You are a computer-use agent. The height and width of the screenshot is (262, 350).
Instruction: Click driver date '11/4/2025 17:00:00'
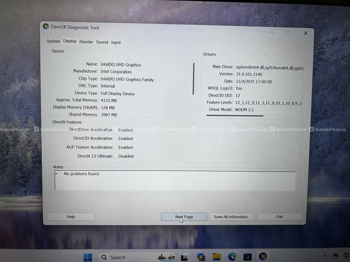(x=254, y=82)
